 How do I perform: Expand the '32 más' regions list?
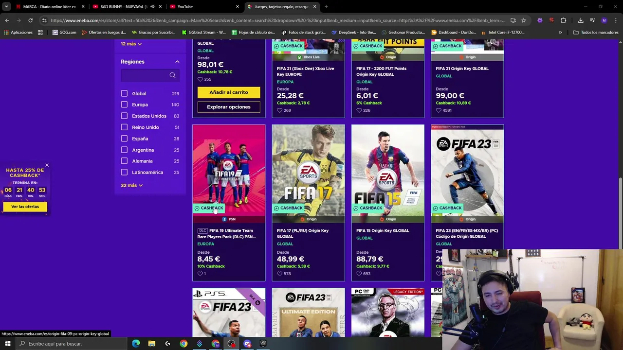click(x=131, y=185)
